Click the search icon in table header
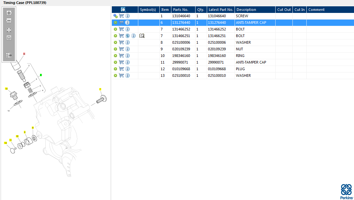Screen dimensions: 354x200 tap(123, 10)
